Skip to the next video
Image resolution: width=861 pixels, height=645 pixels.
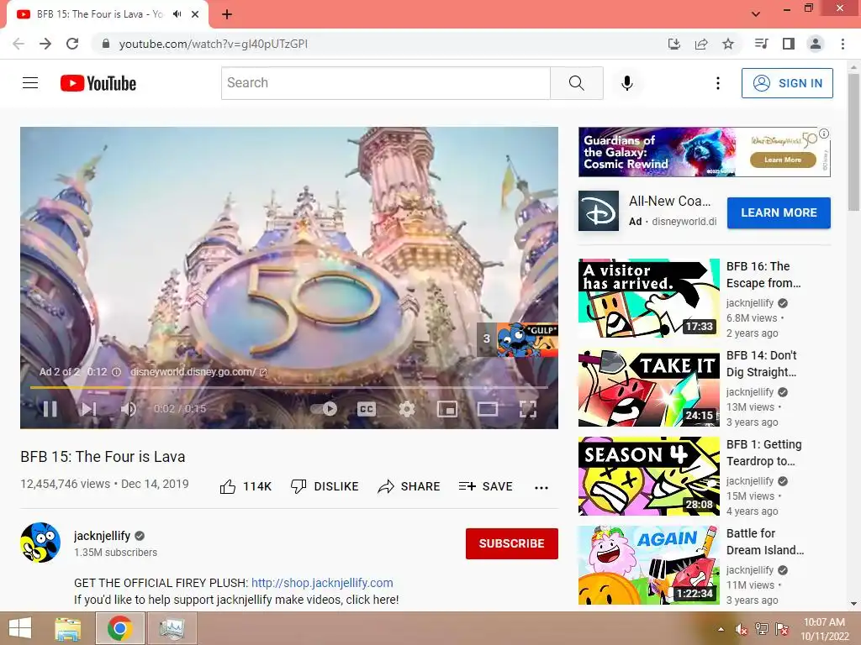pos(89,409)
